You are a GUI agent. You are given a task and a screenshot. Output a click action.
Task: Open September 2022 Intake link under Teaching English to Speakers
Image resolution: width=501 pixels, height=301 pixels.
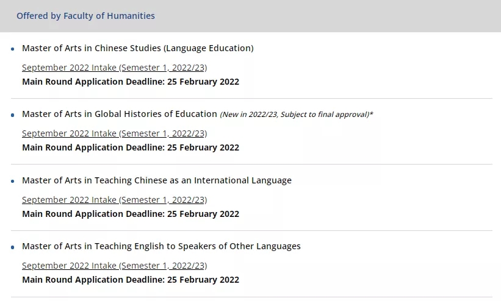pos(114,266)
